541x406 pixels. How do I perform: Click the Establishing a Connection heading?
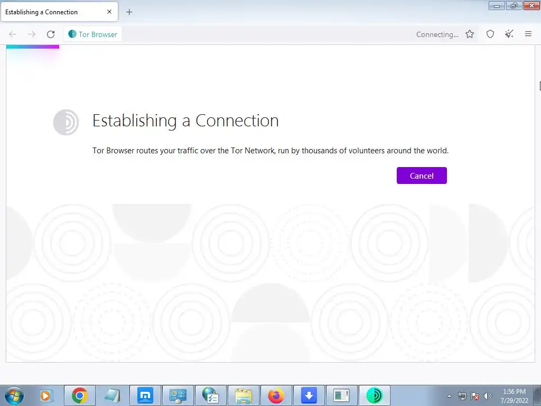(185, 121)
